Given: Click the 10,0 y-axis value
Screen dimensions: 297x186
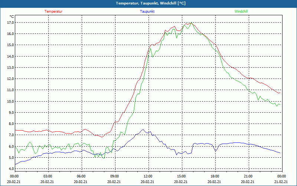Looking at the screenshot, I should click(x=11, y=101).
